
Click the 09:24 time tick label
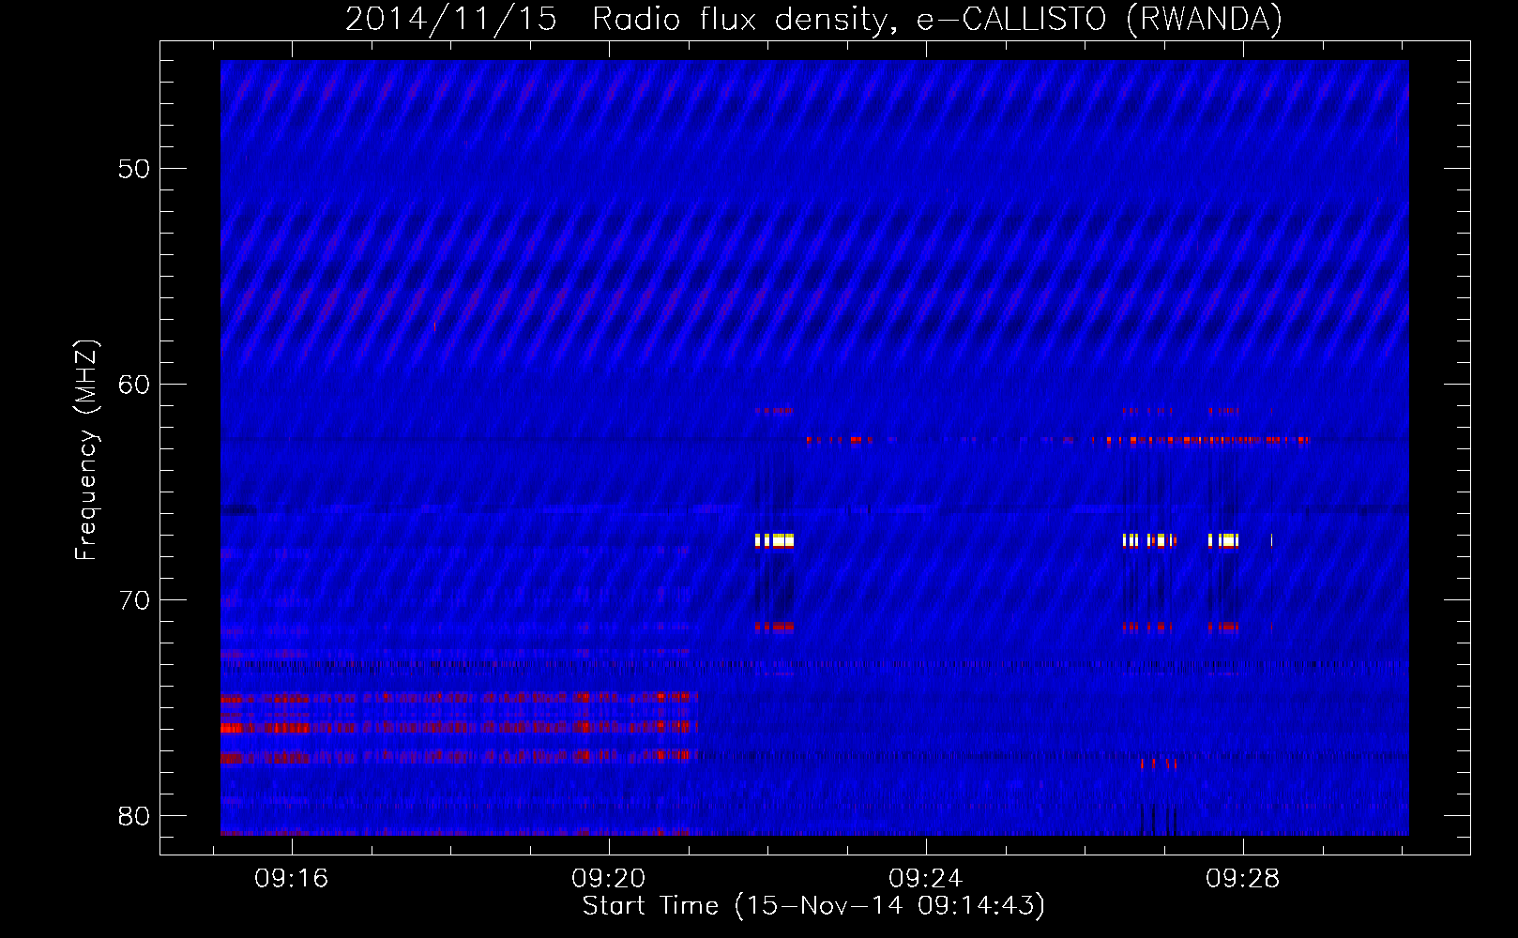(x=926, y=879)
